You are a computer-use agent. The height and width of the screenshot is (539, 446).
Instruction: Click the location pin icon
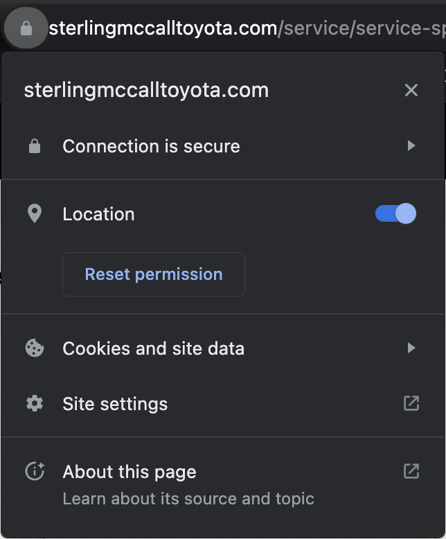pyautogui.click(x=35, y=213)
